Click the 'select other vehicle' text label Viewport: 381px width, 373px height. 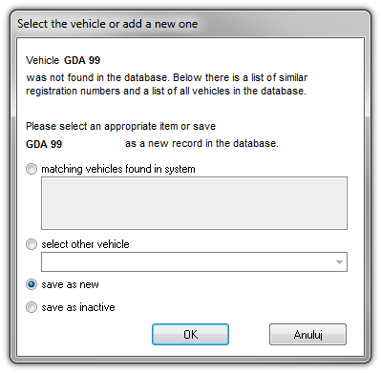[85, 244]
